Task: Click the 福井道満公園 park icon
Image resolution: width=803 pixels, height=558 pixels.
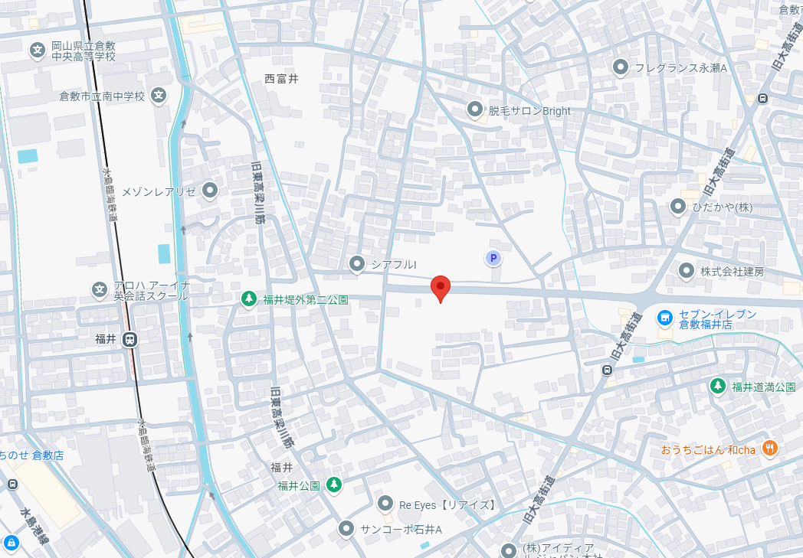Action: click(x=717, y=386)
